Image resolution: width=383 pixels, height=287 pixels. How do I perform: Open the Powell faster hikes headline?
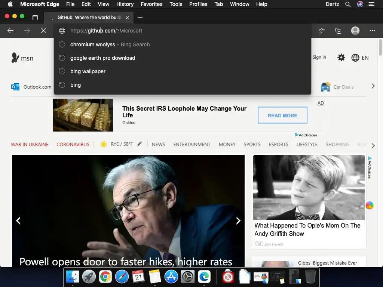coord(126,262)
